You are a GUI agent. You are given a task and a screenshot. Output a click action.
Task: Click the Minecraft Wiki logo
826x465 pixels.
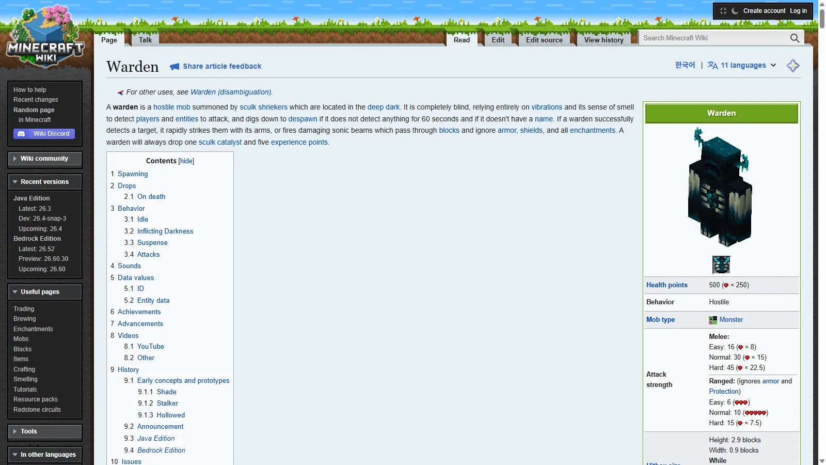pyautogui.click(x=45, y=36)
